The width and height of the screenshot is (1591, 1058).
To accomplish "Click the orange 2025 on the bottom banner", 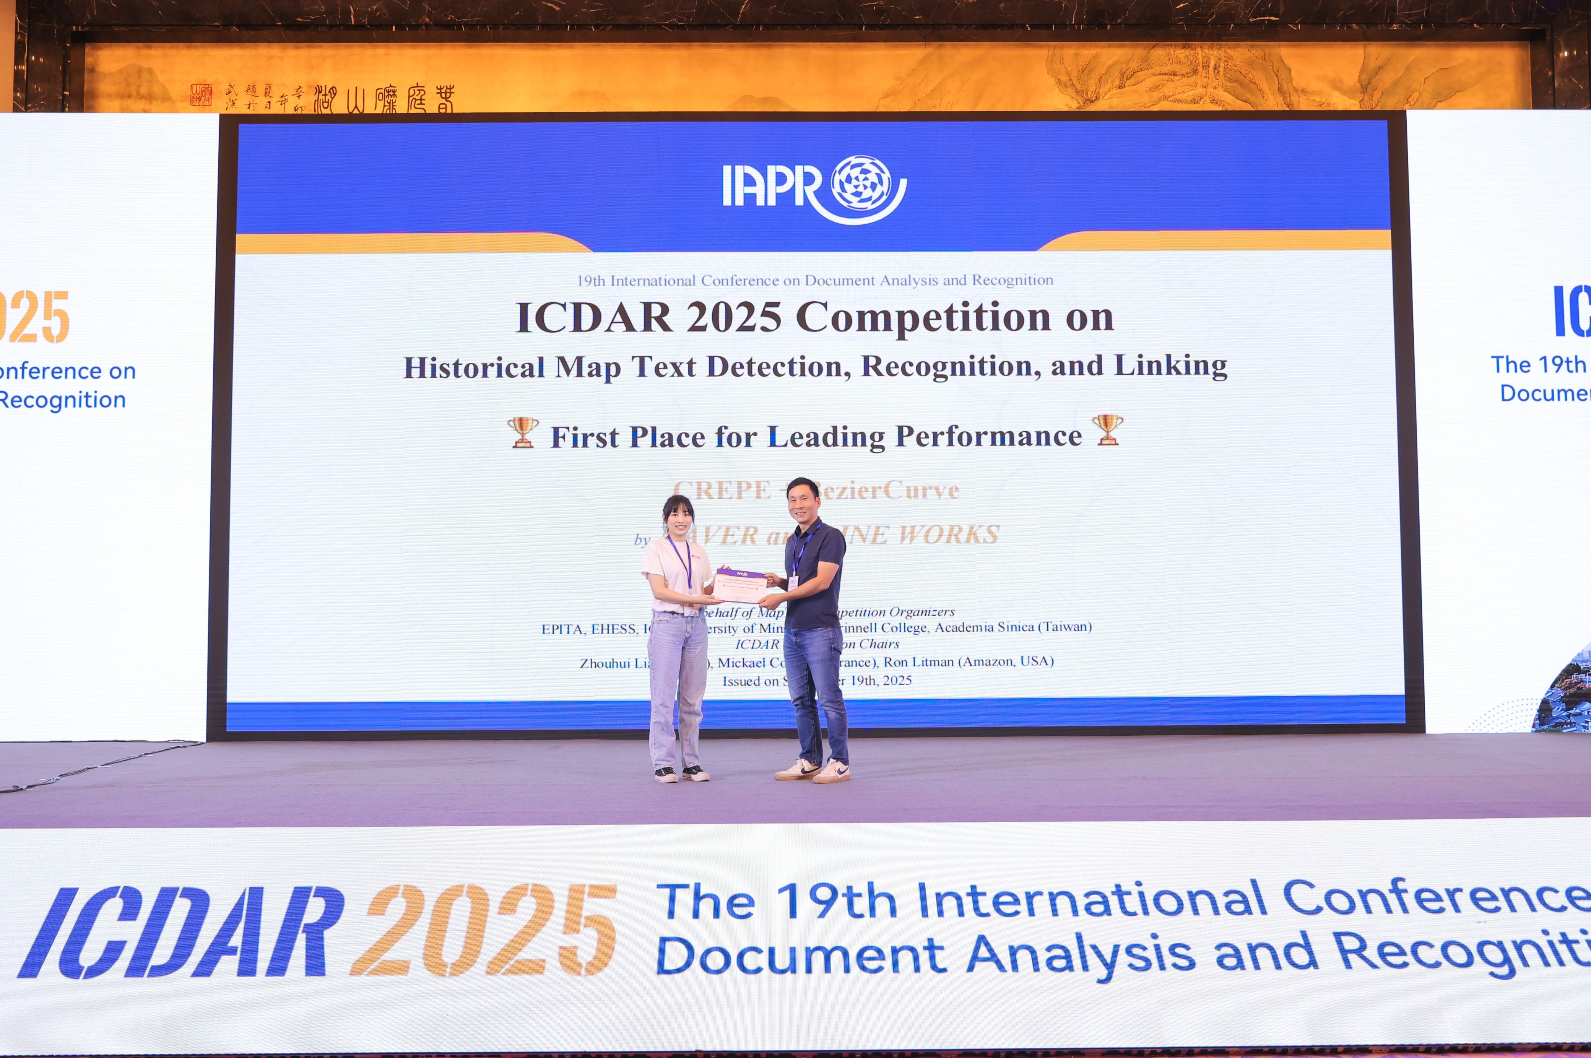I will (x=483, y=930).
